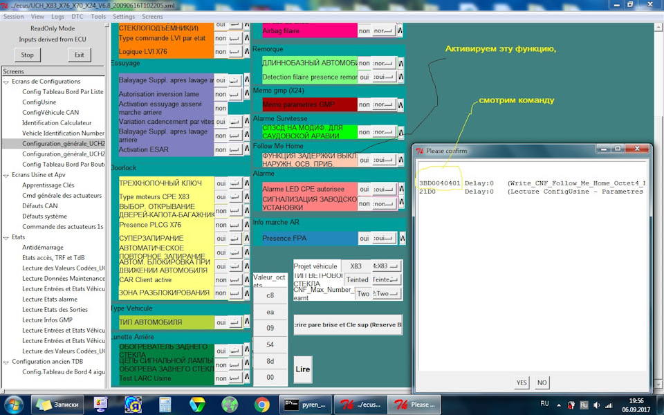Open the View menu

(37, 17)
